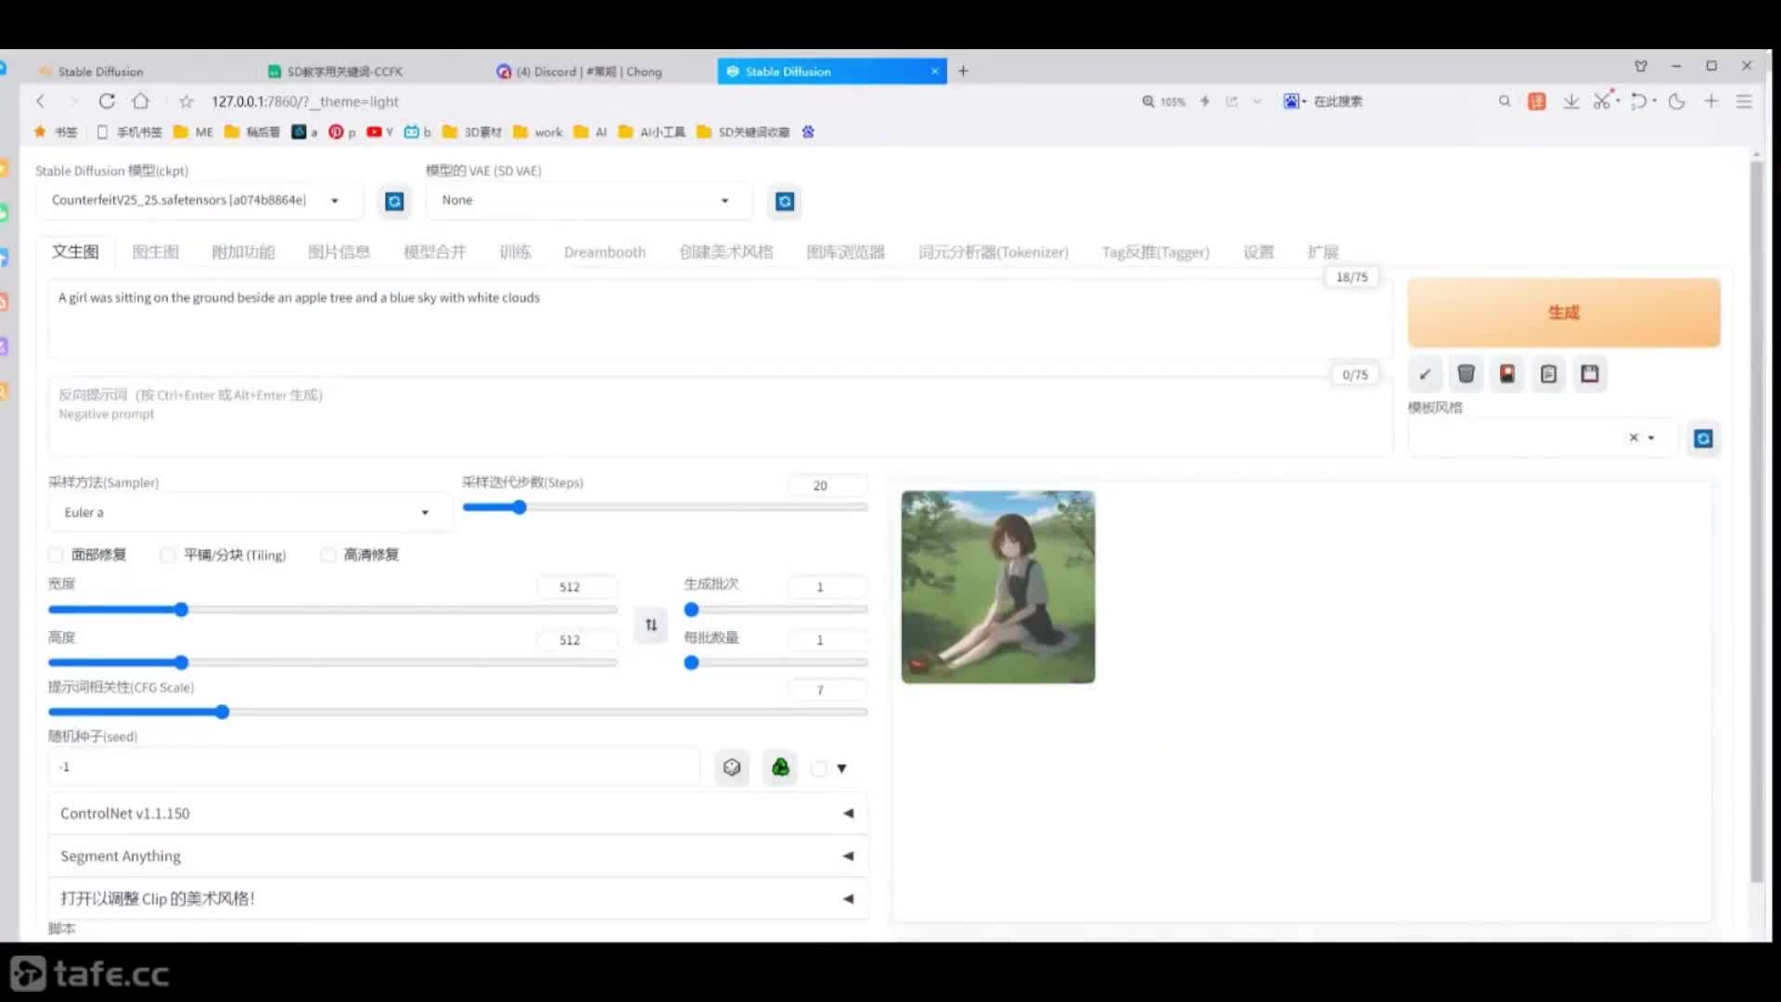Click the trash icon to clear prompt
The width and height of the screenshot is (1781, 1002).
pyautogui.click(x=1466, y=374)
